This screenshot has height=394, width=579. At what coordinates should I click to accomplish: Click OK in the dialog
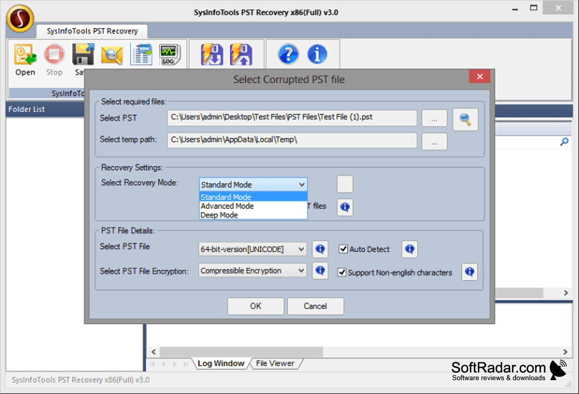(x=256, y=306)
